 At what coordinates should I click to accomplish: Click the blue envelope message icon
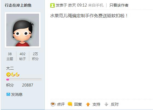(8, 94)
